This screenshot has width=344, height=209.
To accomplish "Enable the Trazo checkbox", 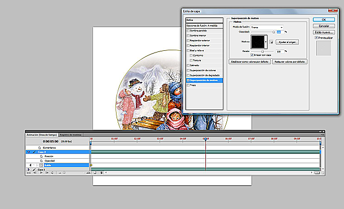I will point(188,85).
